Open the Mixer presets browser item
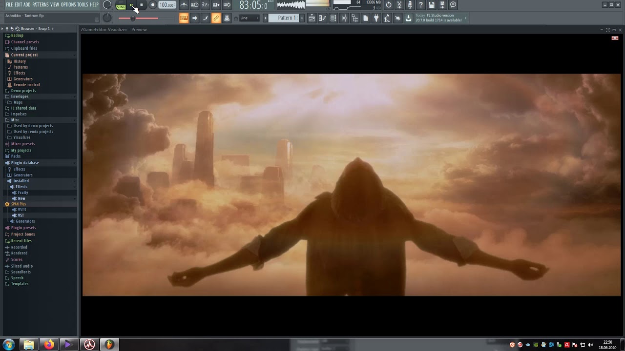 click(x=23, y=144)
